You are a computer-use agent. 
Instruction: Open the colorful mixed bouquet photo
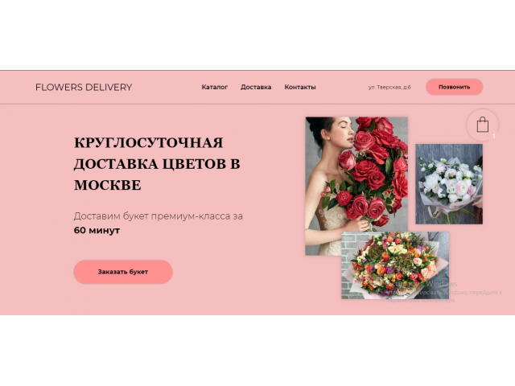pos(395,265)
